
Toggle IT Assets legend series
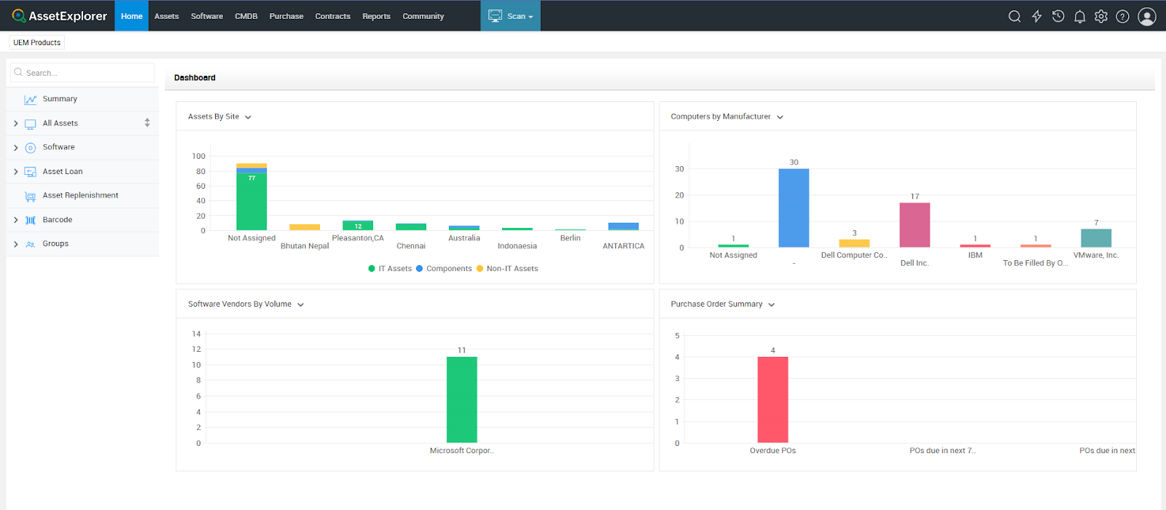click(x=391, y=269)
